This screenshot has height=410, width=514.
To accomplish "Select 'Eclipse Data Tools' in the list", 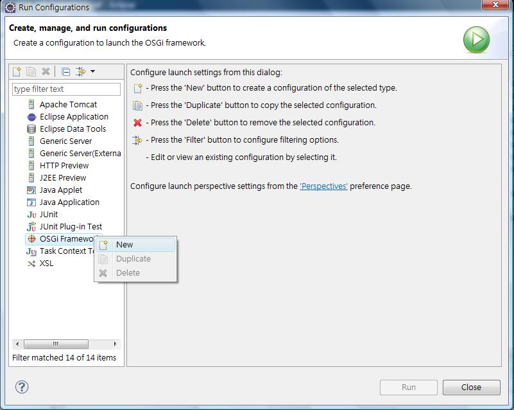I will [x=73, y=129].
